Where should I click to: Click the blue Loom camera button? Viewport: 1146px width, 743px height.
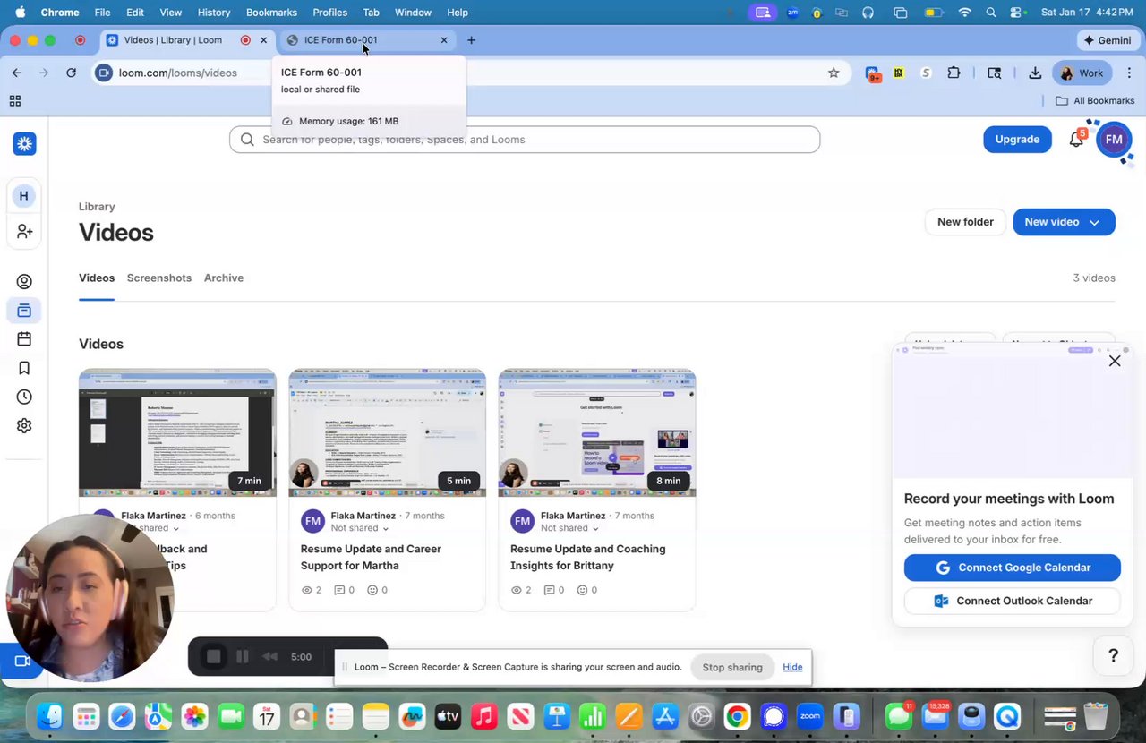21,662
